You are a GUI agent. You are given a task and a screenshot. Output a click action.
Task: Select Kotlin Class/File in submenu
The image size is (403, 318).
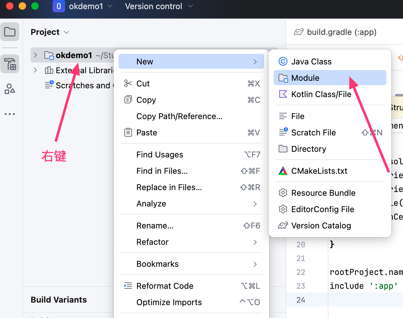tap(330, 94)
